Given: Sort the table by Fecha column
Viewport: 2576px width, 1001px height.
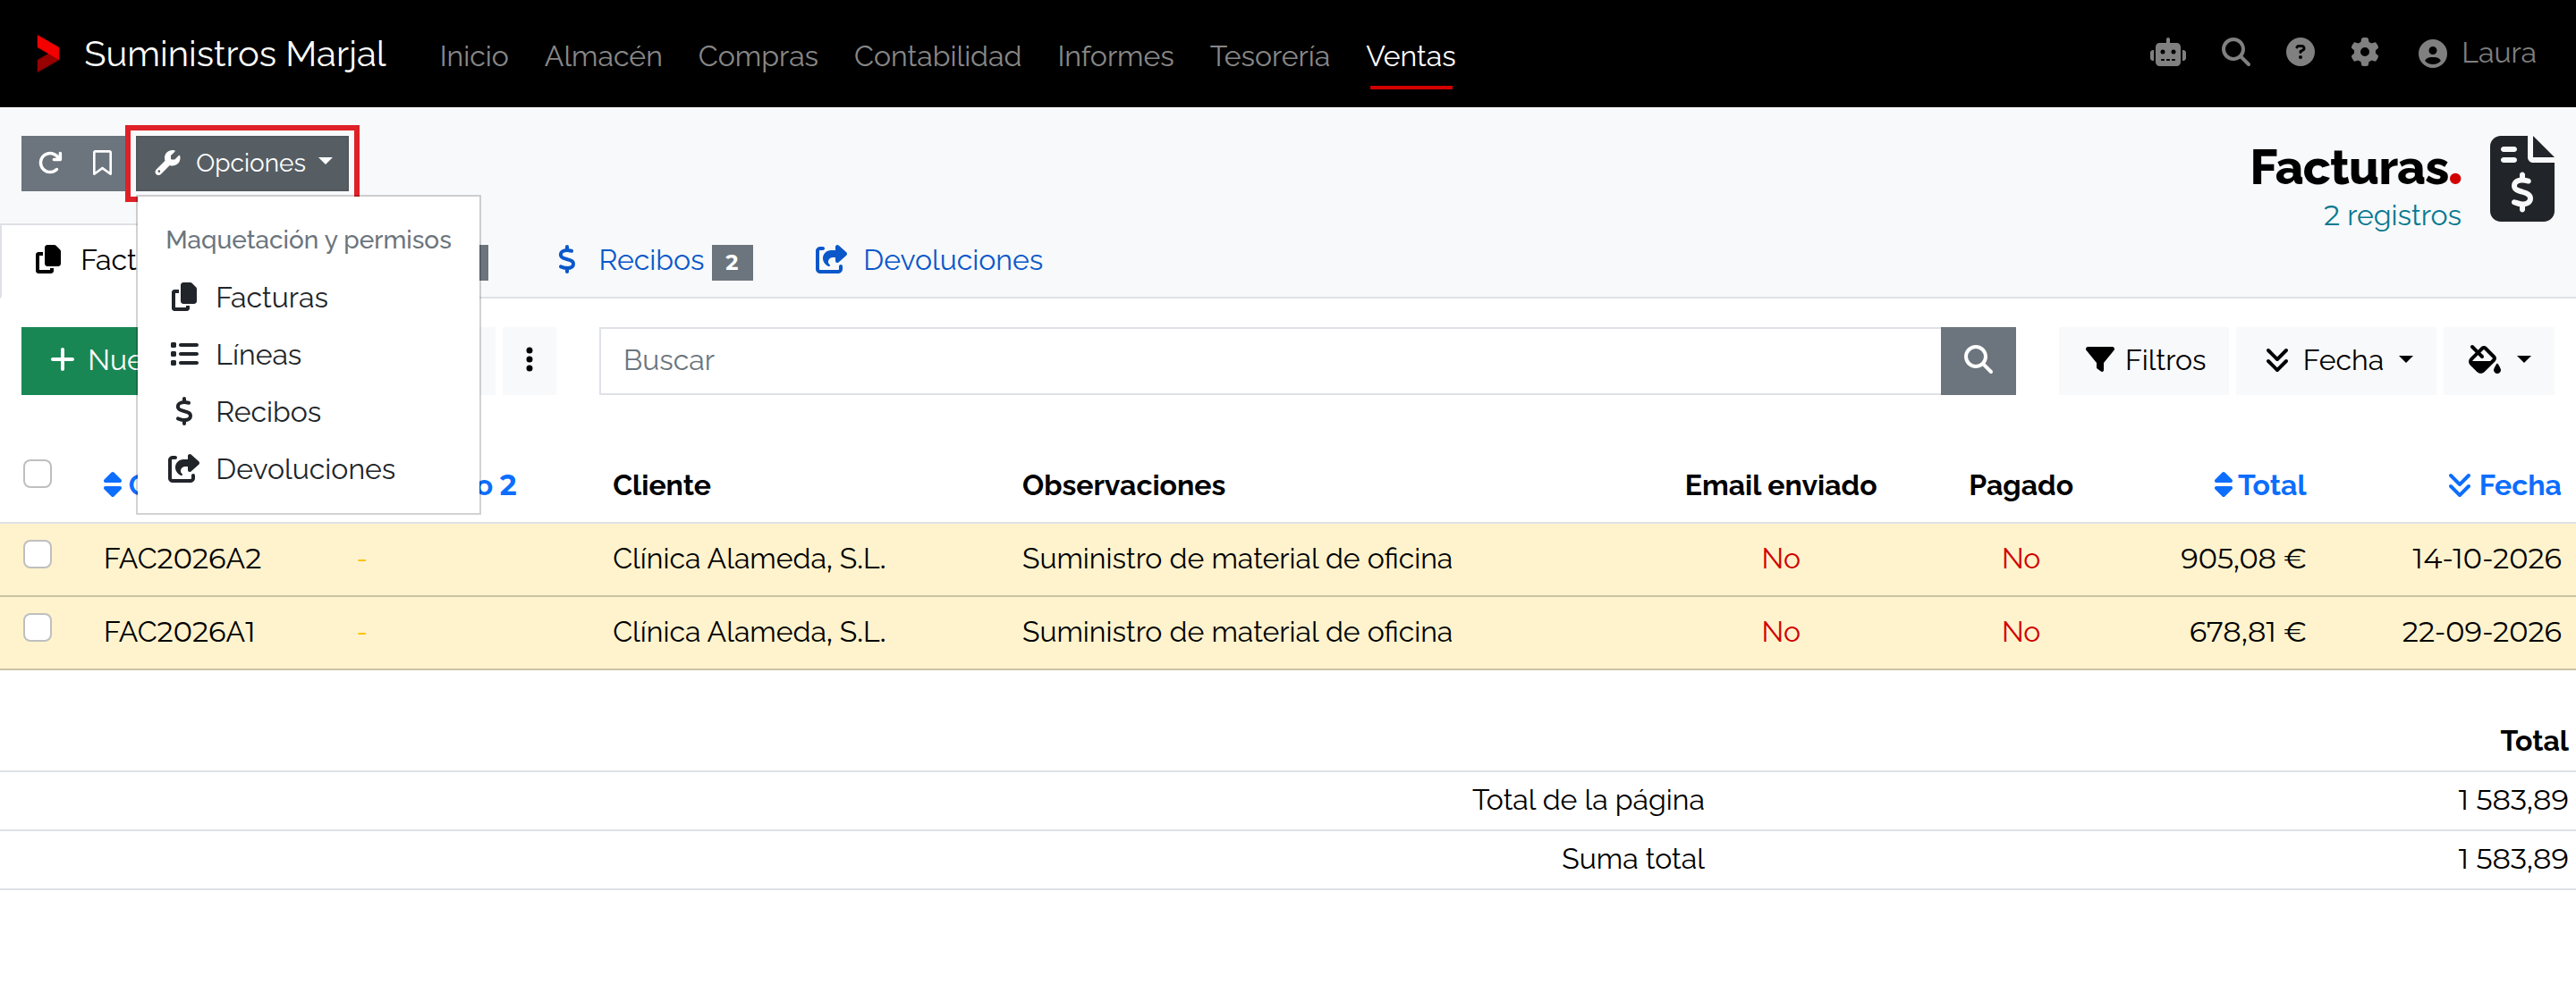Looking at the screenshot, I should click(x=2504, y=485).
